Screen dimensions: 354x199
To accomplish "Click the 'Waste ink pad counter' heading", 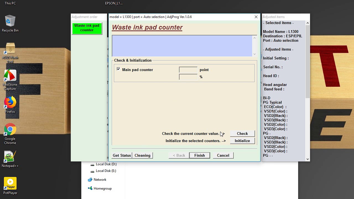I will [x=147, y=27].
